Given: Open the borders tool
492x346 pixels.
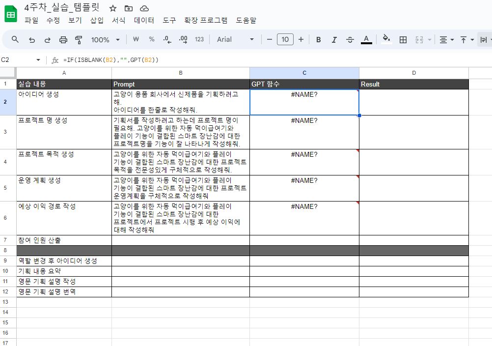Looking at the screenshot, I should [403, 39].
